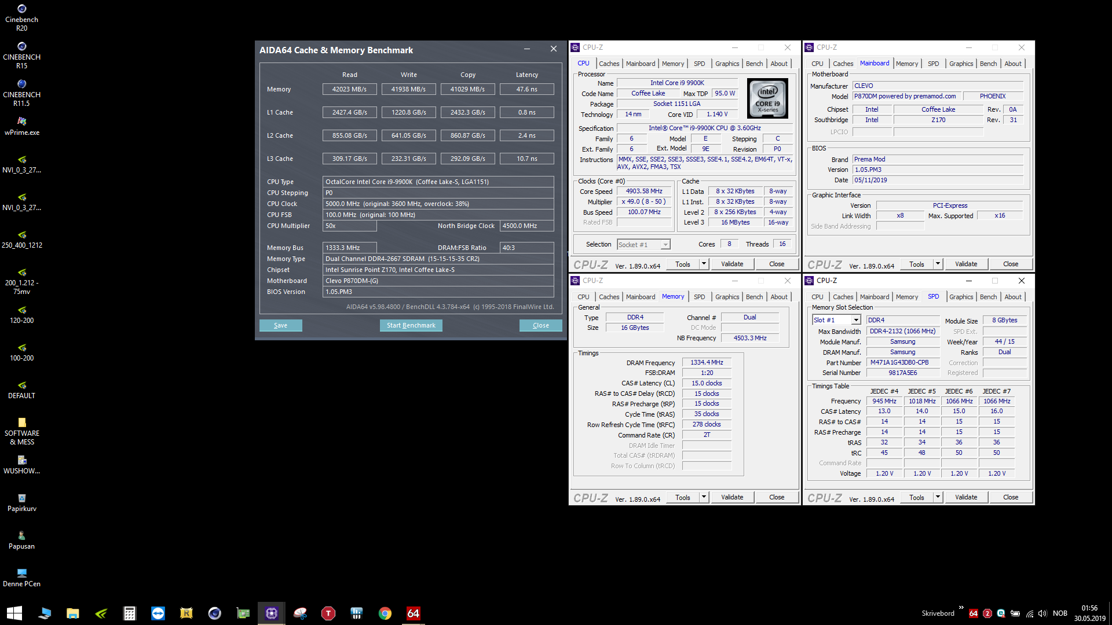This screenshot has width=1112, height=625.
Task: Switch to Caches tab in CPU window
Action: [609, 64]
